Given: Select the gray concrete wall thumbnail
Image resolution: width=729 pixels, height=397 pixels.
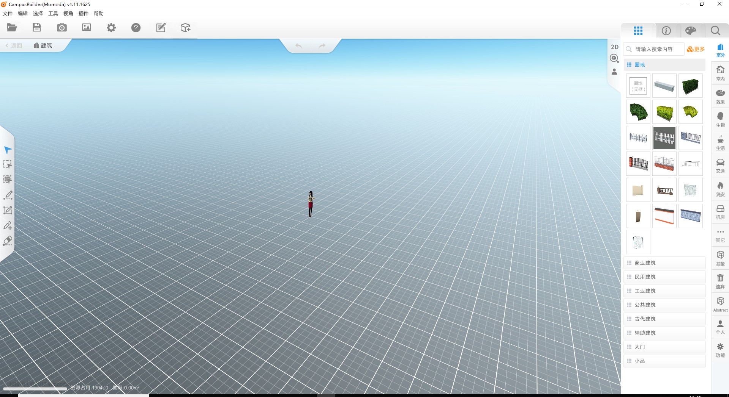Looking at the screenshot, I should pos(664,86).
